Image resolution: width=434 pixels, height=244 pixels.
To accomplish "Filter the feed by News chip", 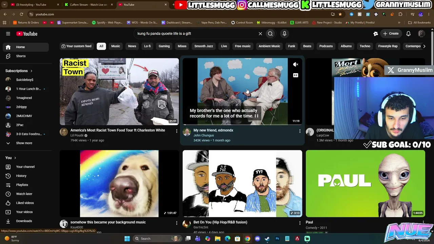I will [x=132, y=46].
